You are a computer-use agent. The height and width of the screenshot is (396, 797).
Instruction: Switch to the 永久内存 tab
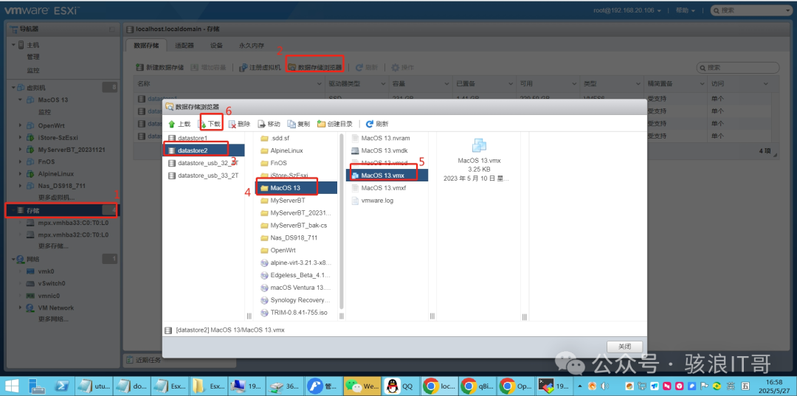coord(252,45)
